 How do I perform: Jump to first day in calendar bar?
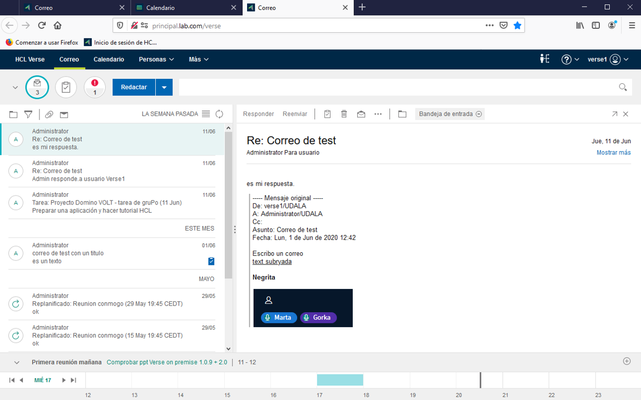click(12, 380)
